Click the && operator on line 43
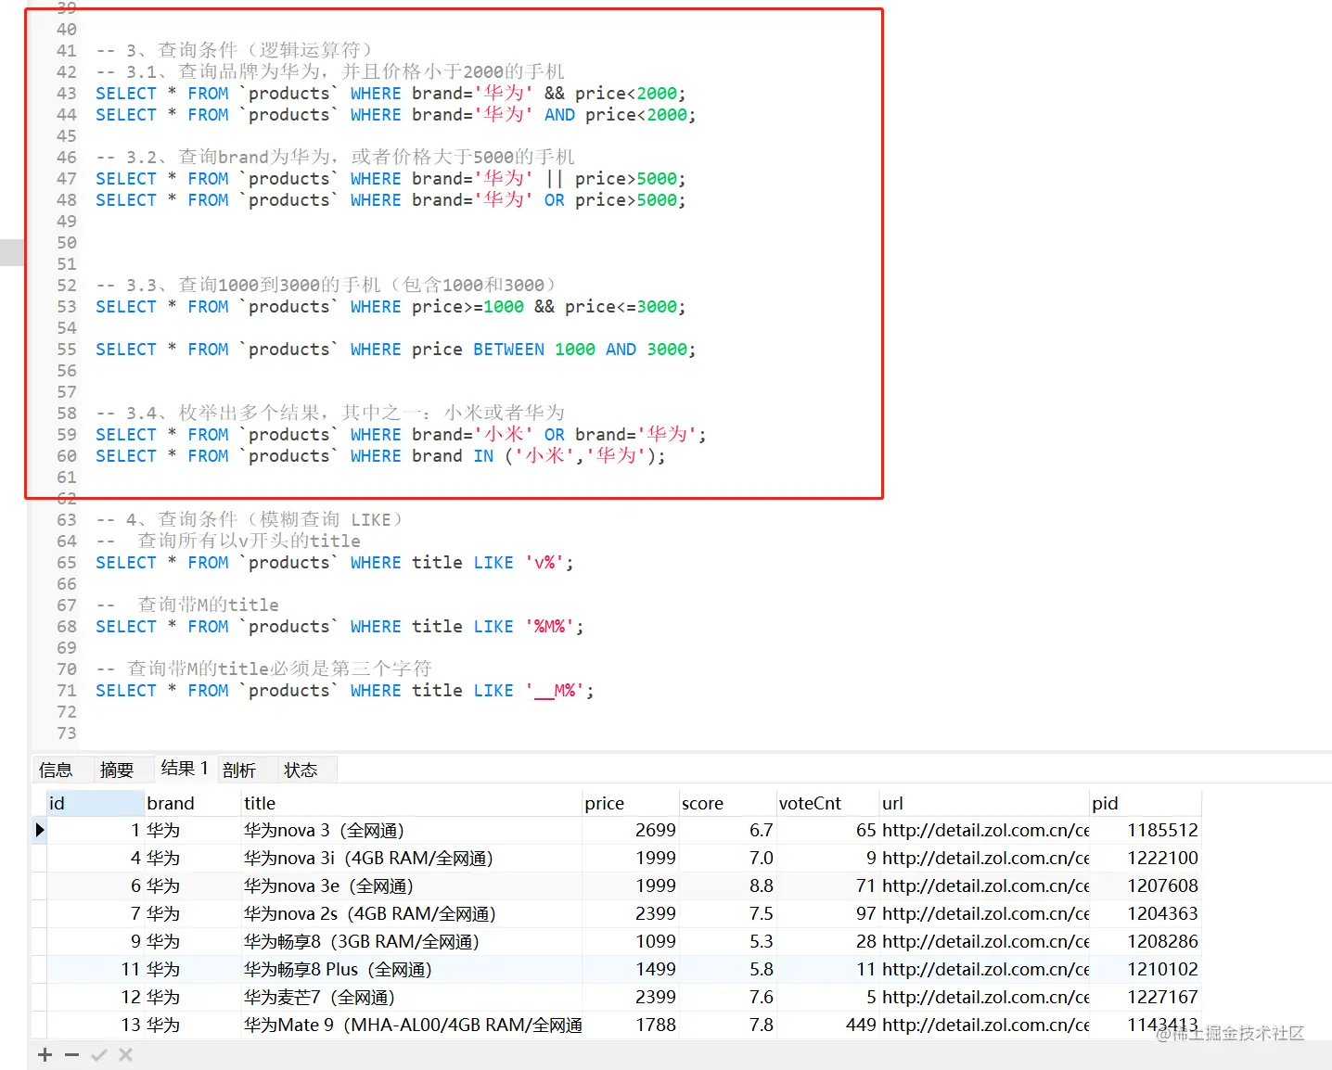 554,94
